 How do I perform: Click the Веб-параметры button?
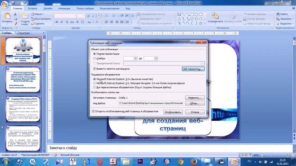click(193, 69)
